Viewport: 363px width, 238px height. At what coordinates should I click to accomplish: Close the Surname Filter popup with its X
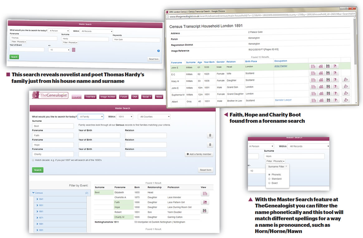(x=286, y=166)
